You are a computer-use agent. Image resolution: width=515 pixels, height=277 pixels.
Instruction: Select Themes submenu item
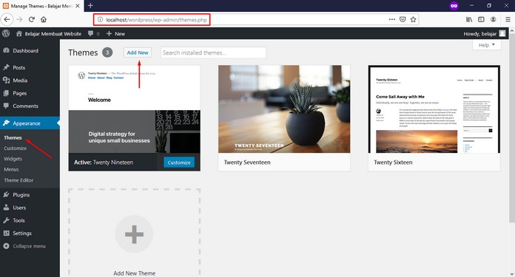click(x=13, y=137)
